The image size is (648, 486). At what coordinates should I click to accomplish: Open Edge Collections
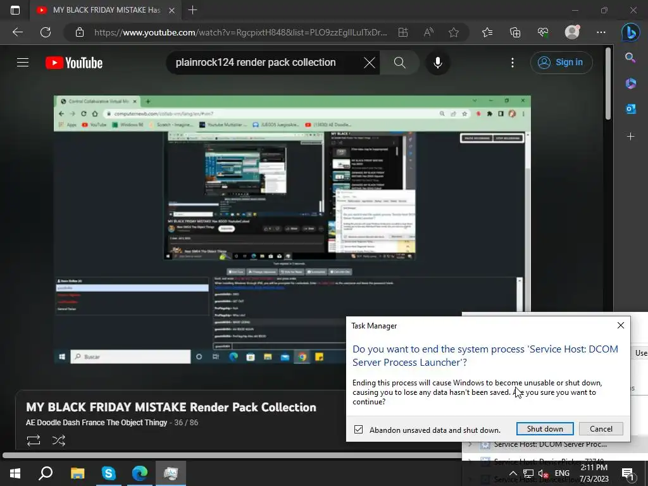pyautogui.click(x=515, y=32)
